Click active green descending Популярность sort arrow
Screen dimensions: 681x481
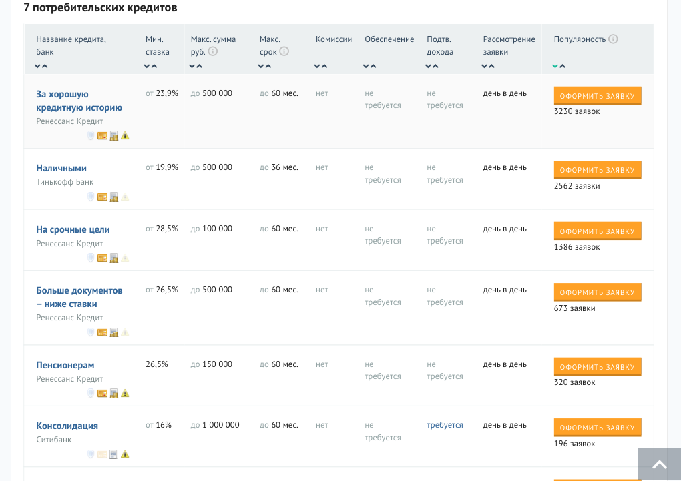point(555,67)
